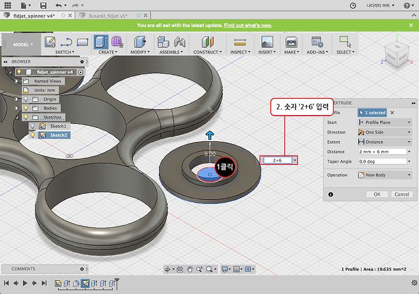419x294 pixels.
Task: Select the Insert image tool
Action: pos(267,42)
